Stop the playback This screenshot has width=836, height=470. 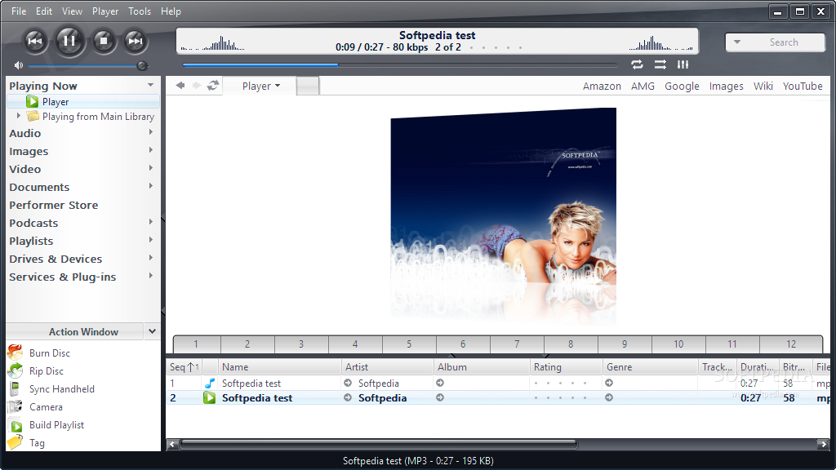tap(104, 41)
